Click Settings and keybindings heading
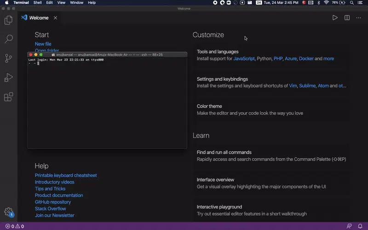 222,79
